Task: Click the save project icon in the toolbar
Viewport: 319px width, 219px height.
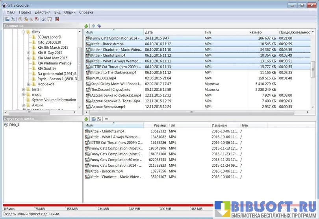Action: pos(13,19)
